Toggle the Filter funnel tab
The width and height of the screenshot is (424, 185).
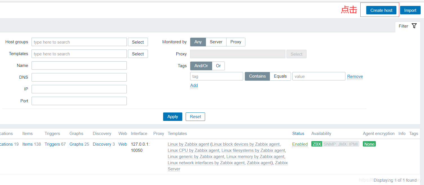tap(408, 26)
